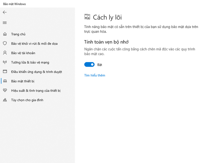Open Tùy chọn cho gia đình

point(27,100)
